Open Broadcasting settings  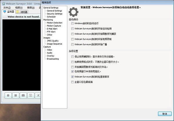coord(53,59)
